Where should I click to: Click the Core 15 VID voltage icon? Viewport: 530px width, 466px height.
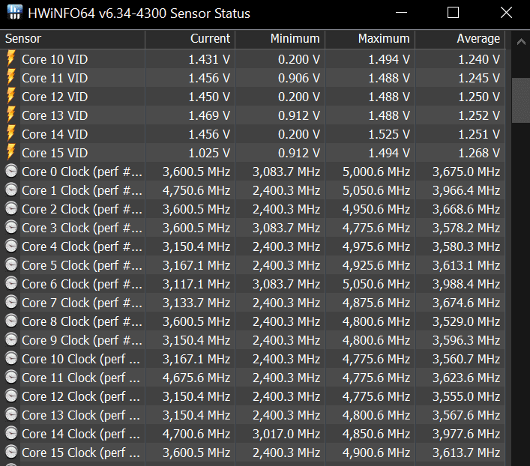11,153
